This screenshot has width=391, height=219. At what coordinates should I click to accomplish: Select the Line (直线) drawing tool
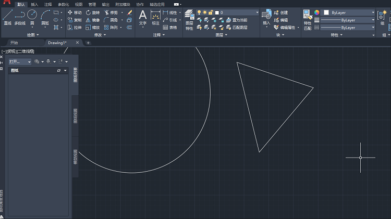pos(7,16)
